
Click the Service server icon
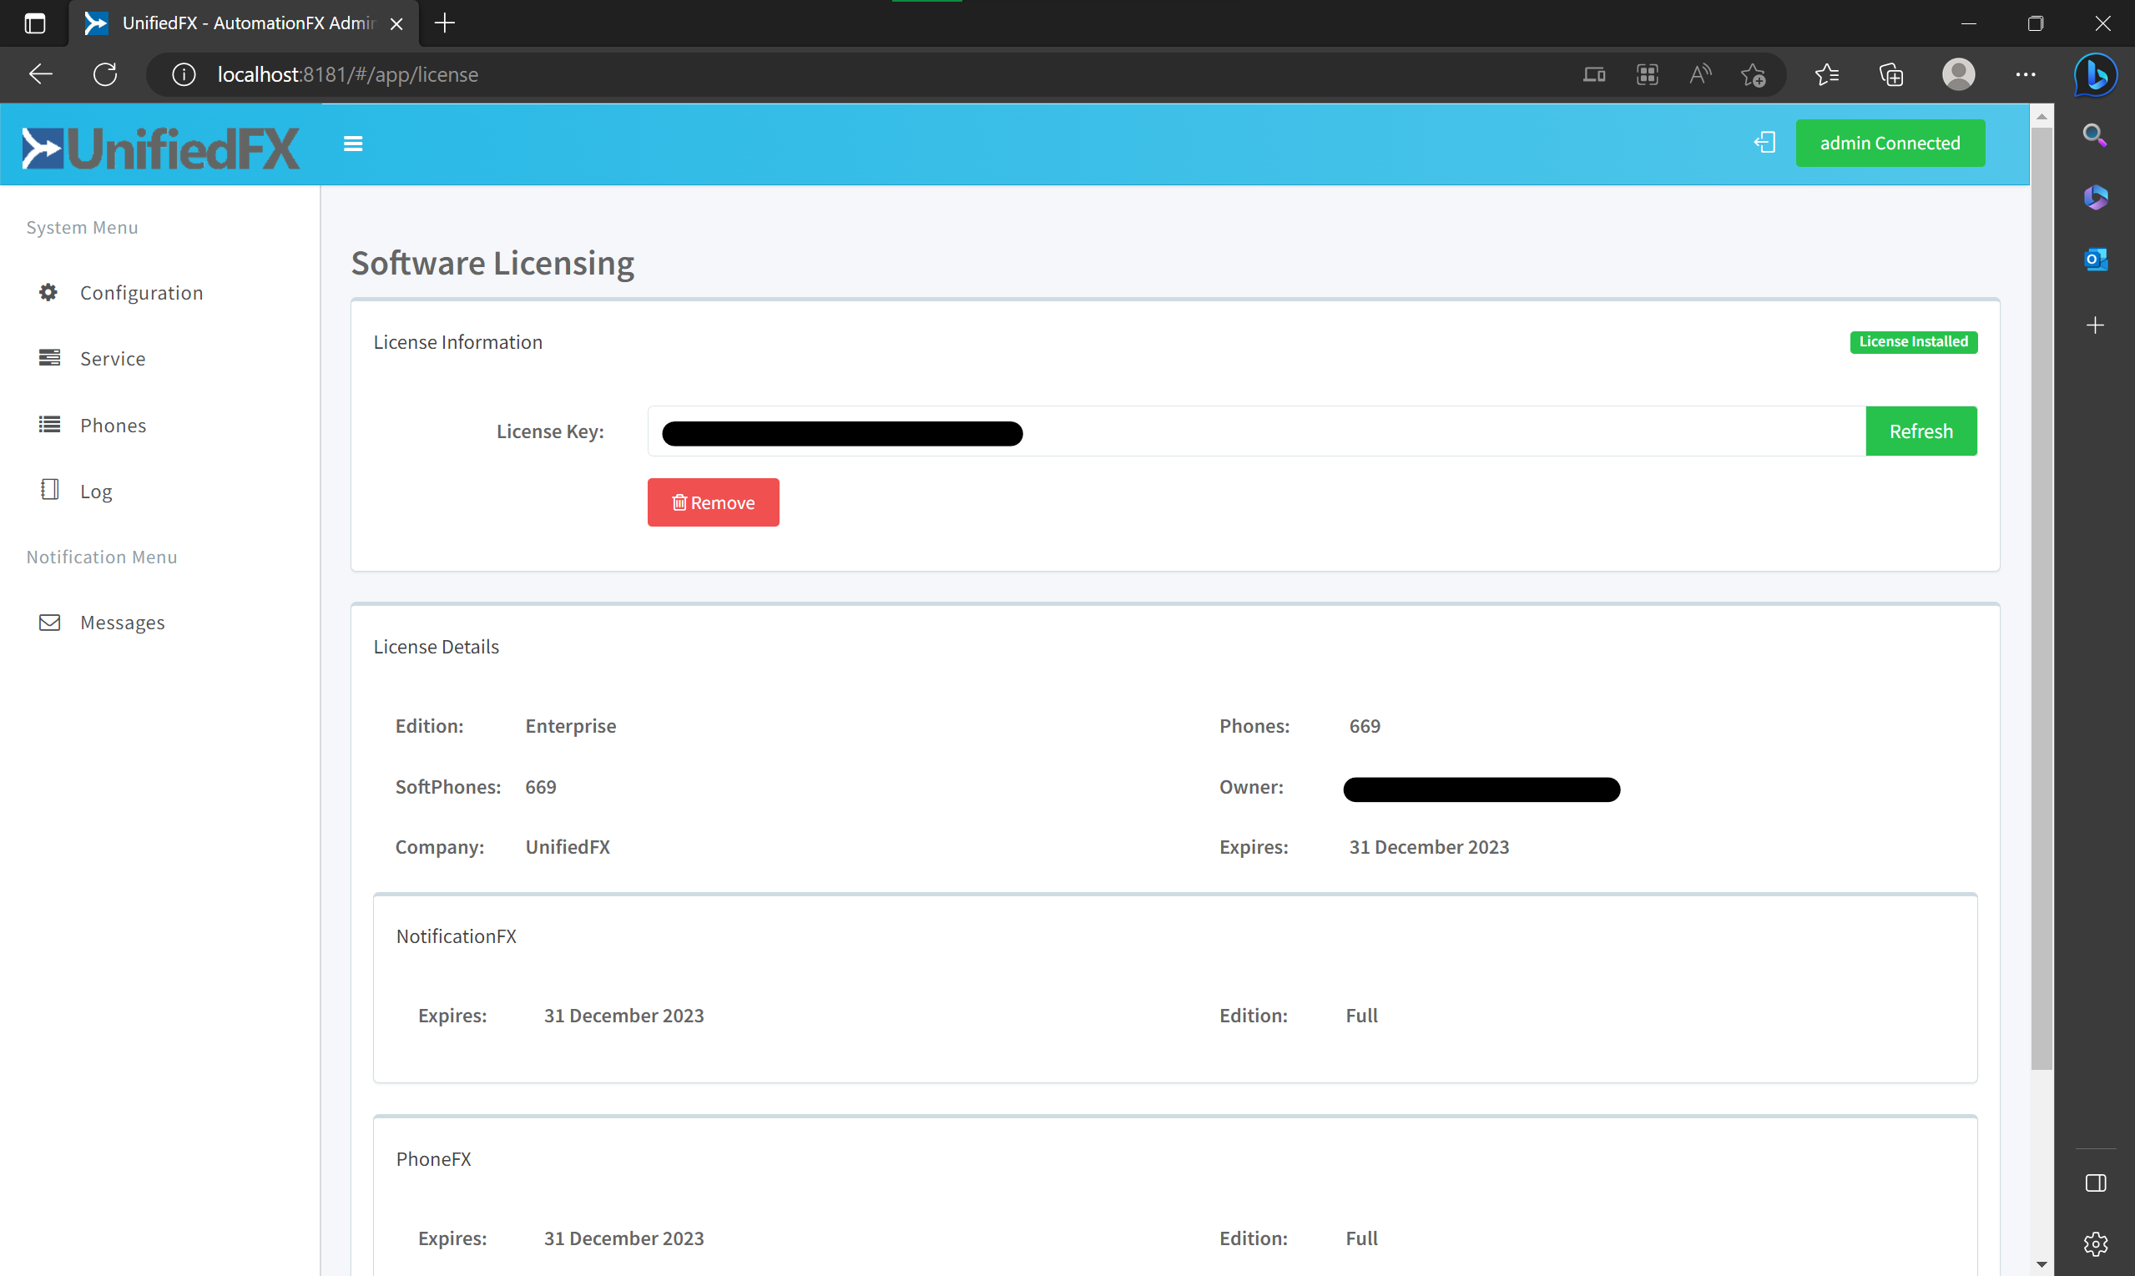(49, 358)
